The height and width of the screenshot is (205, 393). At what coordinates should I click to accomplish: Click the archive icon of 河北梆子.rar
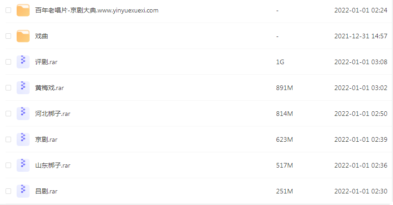[x=23, y=114]
